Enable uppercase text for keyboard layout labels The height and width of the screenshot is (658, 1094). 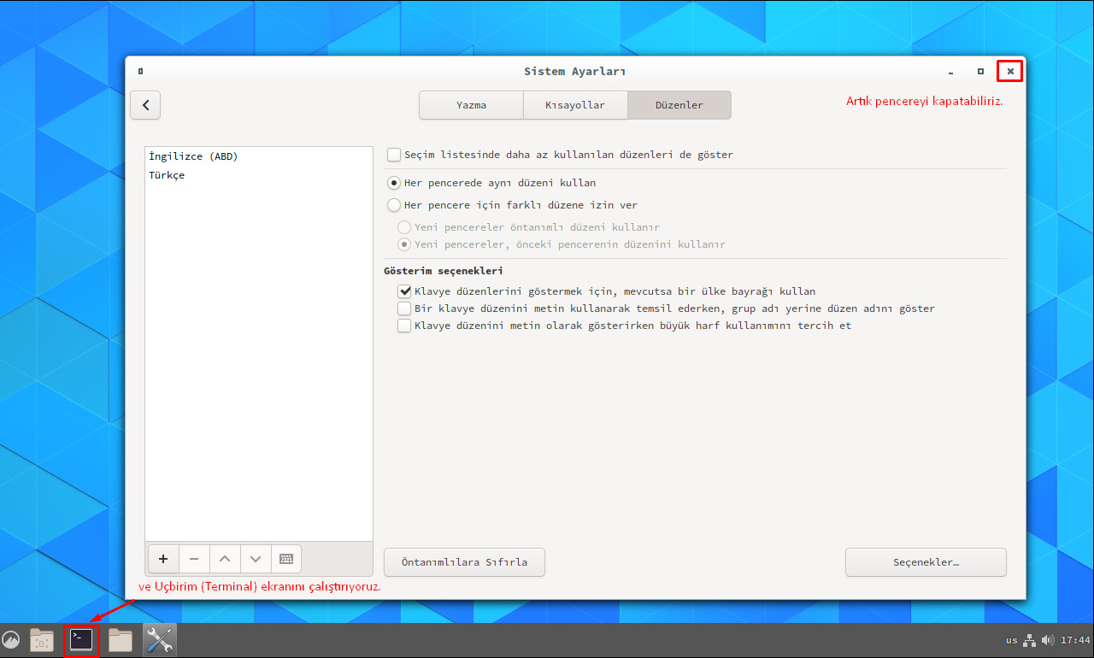tap(404, 325)
